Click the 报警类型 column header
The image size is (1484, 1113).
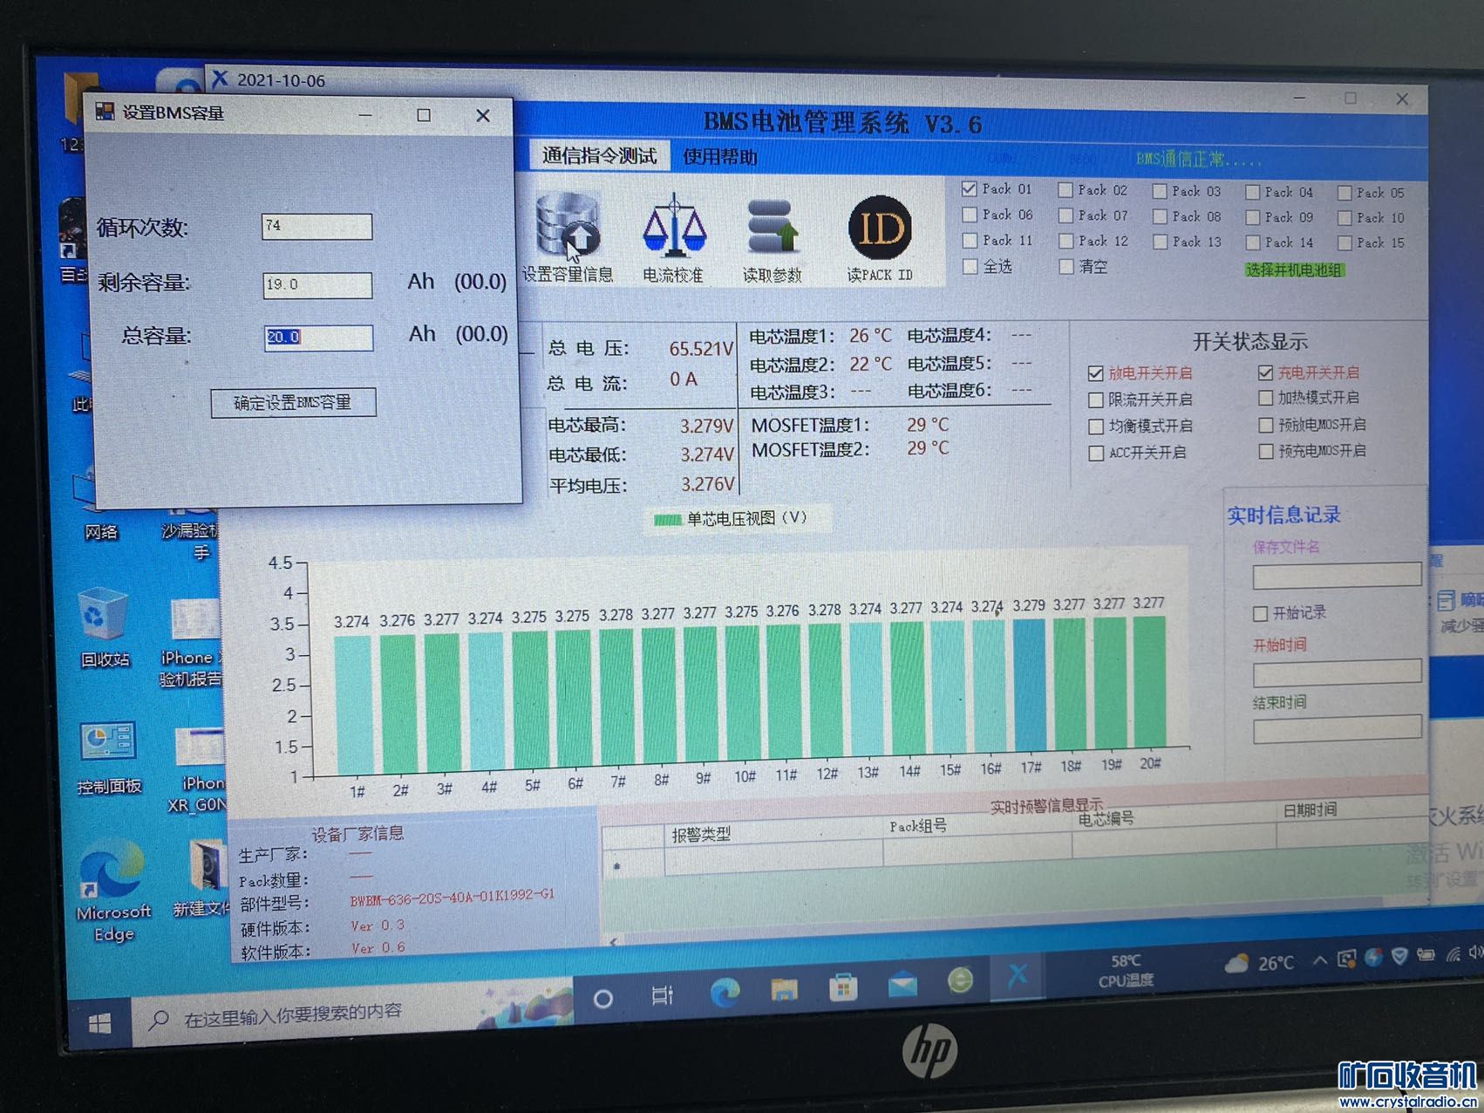[x=700, y=835]
